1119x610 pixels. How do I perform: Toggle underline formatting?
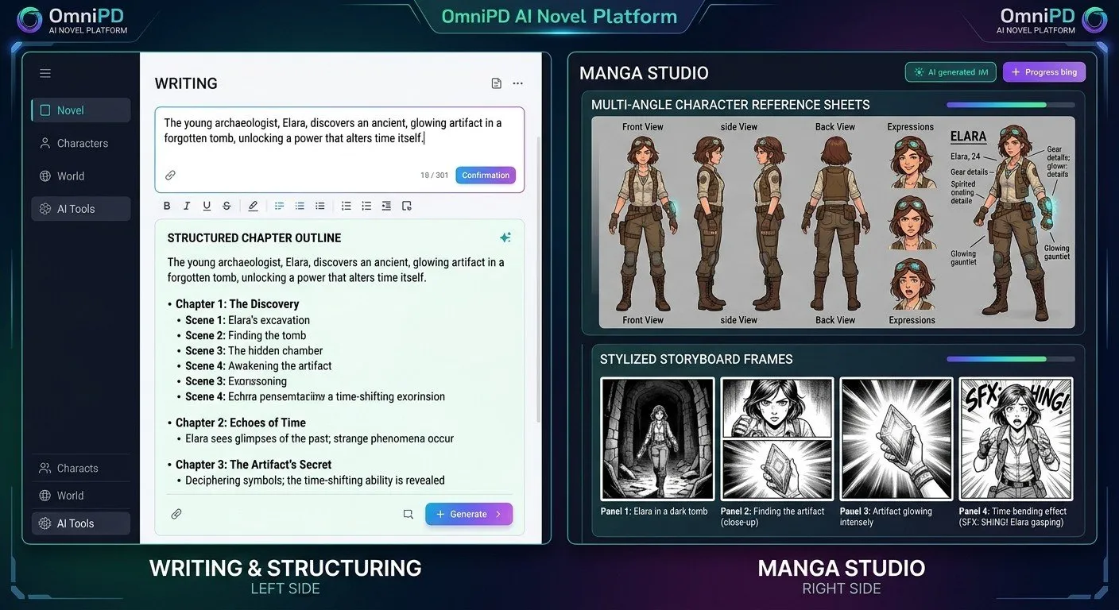pos(207,206)
